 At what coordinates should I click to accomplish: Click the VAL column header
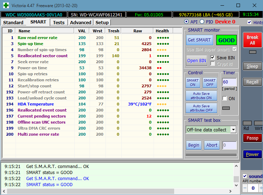click(x=82, y=31)
